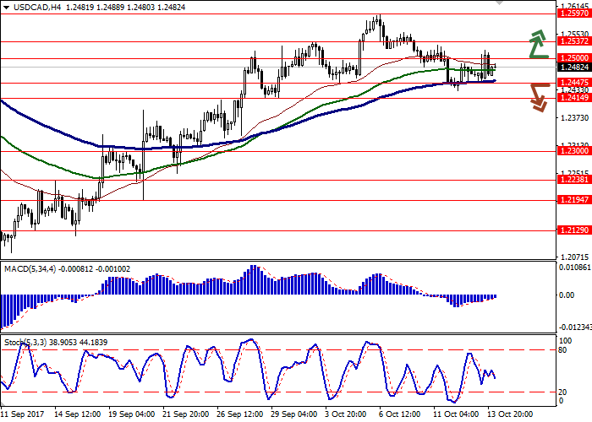592x422 pixels.
Task: Click the 29 Sep 04:00 time label
Action: 295,414
